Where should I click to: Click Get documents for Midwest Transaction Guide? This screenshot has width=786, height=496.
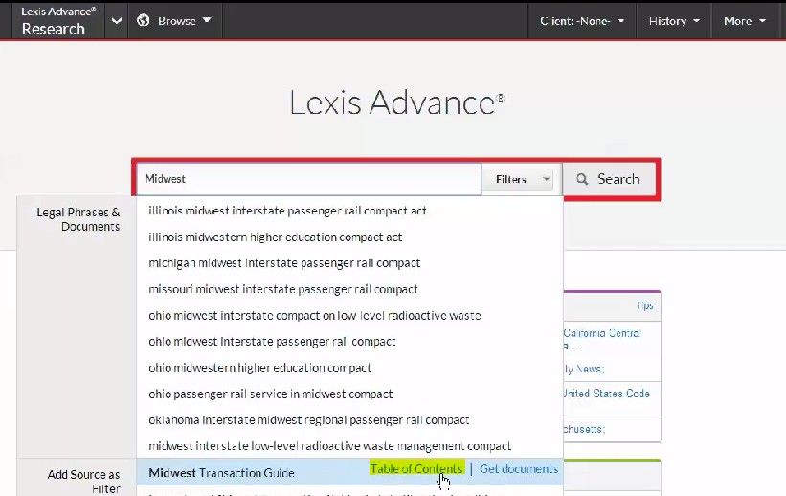[519, 469]
